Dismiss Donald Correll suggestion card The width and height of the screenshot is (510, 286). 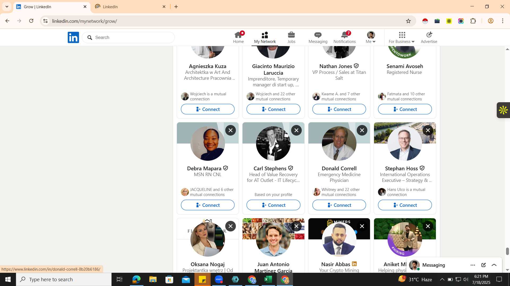(x=362, y=130)
